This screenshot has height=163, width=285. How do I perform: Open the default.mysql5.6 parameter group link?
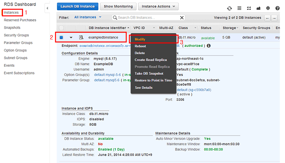point(107,80)
